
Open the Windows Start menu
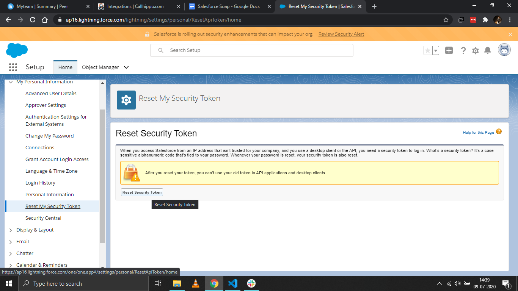[x=9, y=283]
